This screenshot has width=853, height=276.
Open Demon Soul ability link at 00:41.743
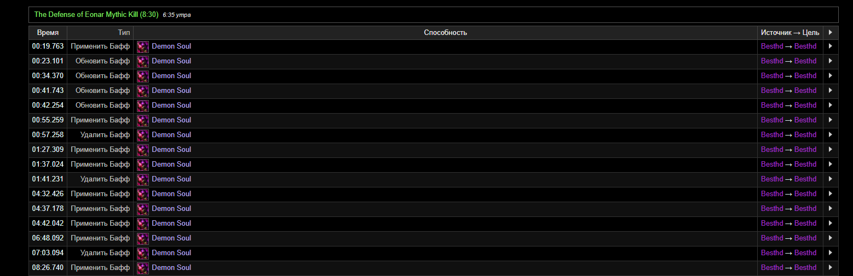[x=171, y=91]
